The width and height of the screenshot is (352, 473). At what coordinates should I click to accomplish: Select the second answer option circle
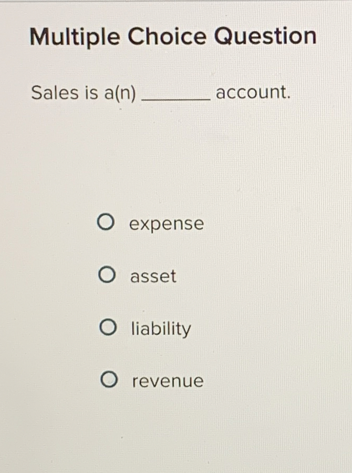107,275
